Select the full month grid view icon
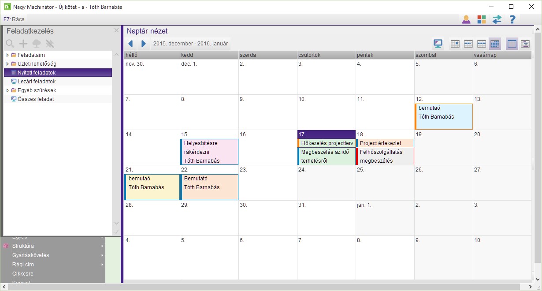Screen dimensions: 542x291 pyautogui.click(x=495, y=44)
